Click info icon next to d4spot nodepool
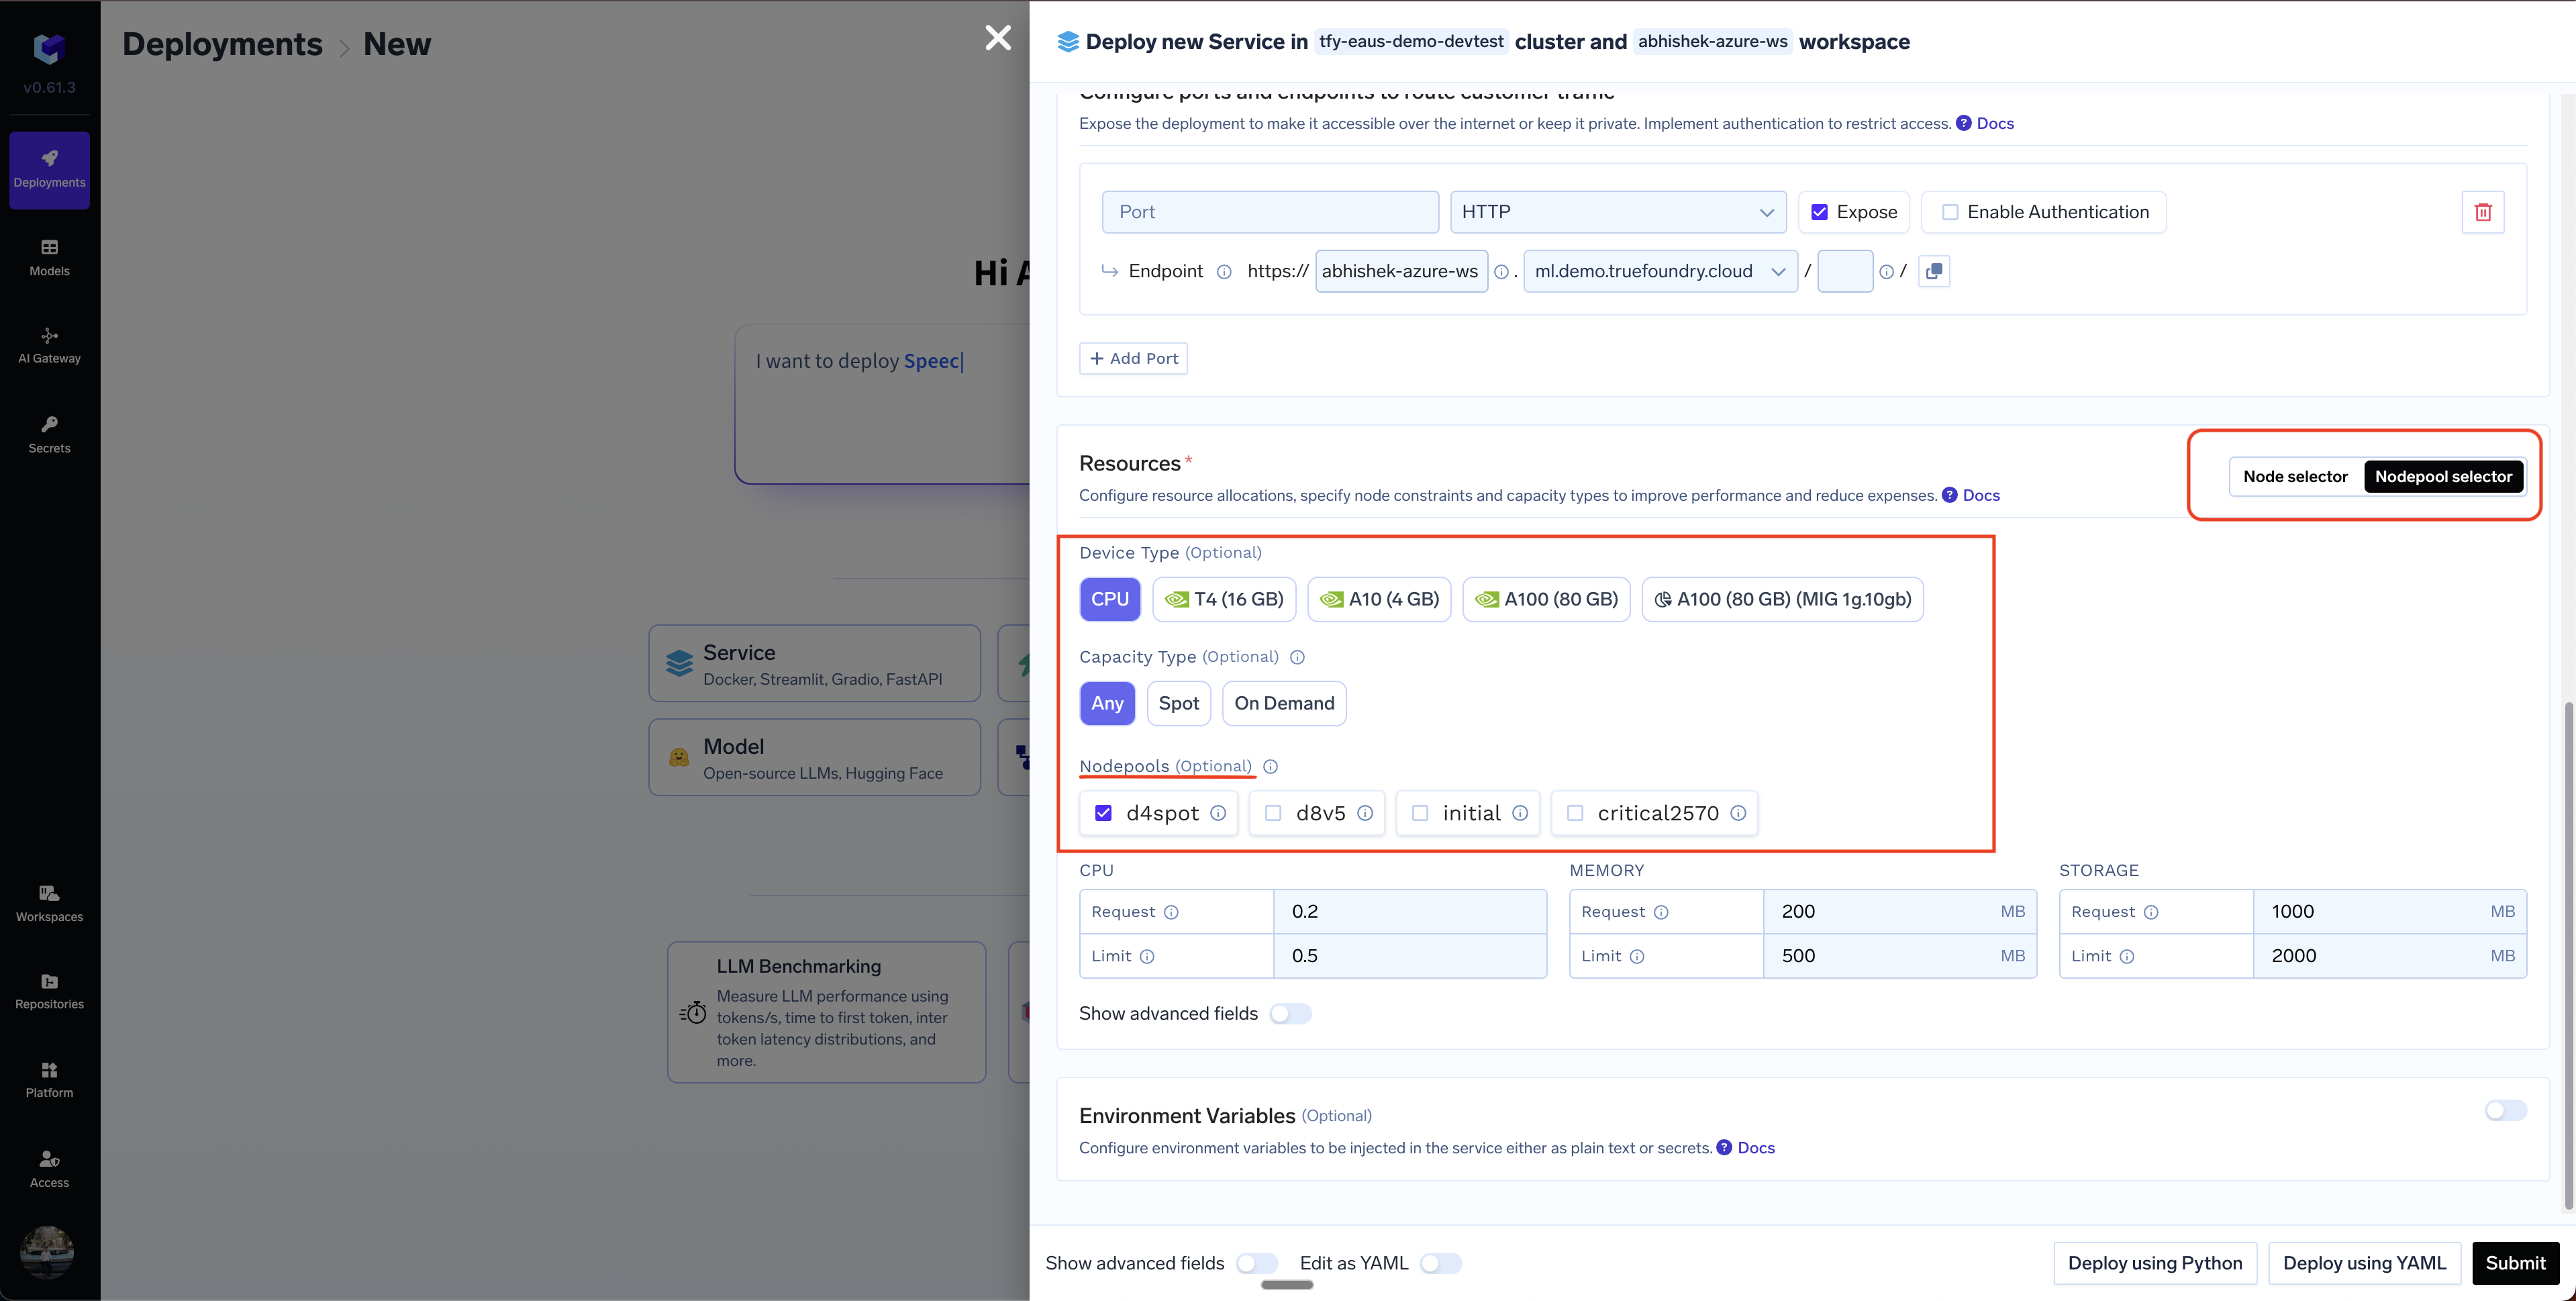Viewport: 2576px width, 1301px height. 1218,813
